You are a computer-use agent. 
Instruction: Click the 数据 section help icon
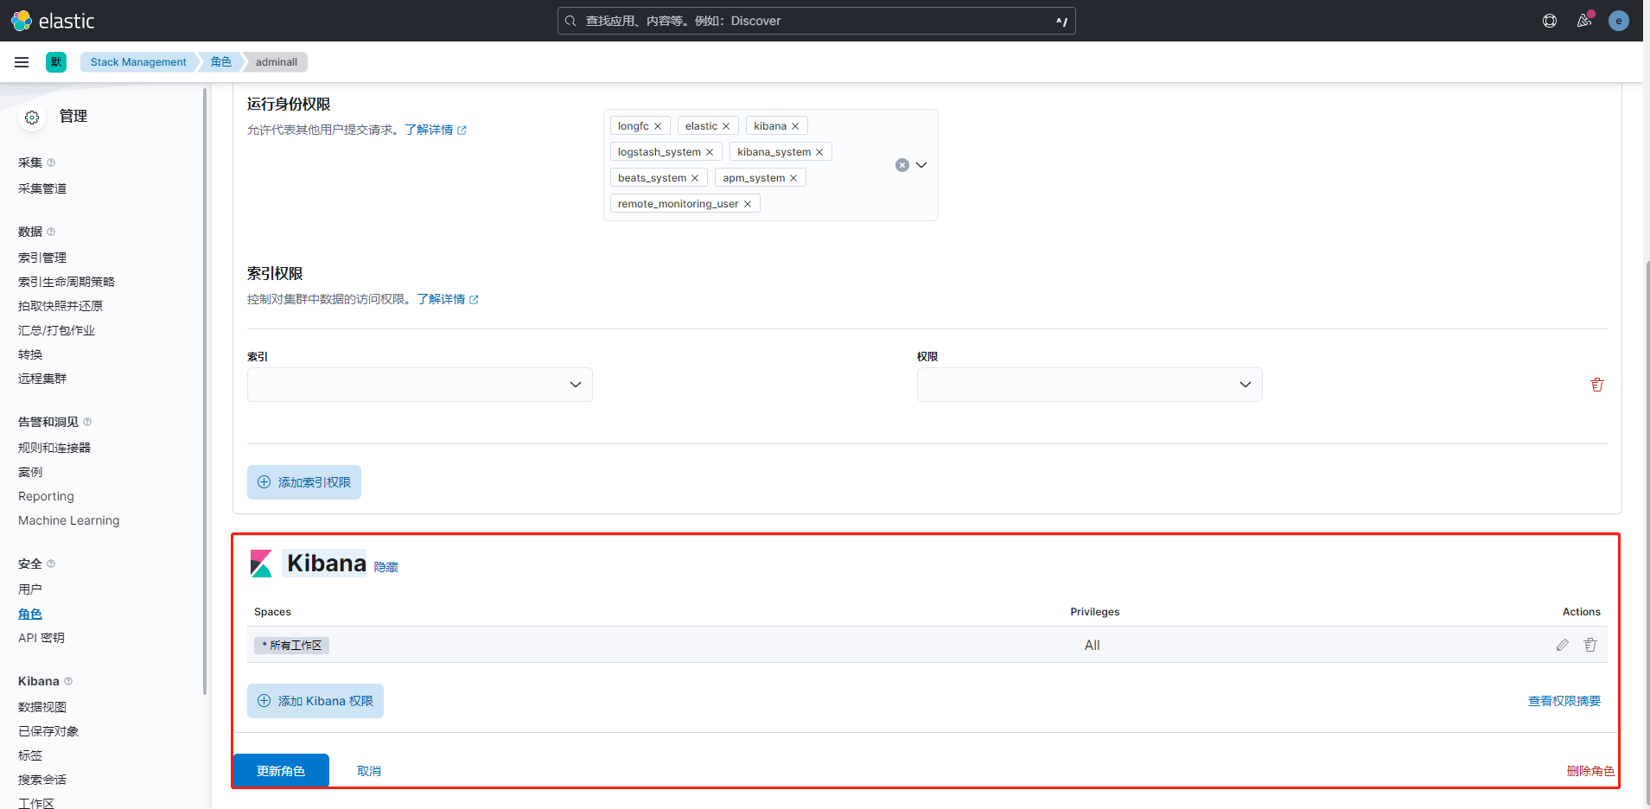point(51,232)
